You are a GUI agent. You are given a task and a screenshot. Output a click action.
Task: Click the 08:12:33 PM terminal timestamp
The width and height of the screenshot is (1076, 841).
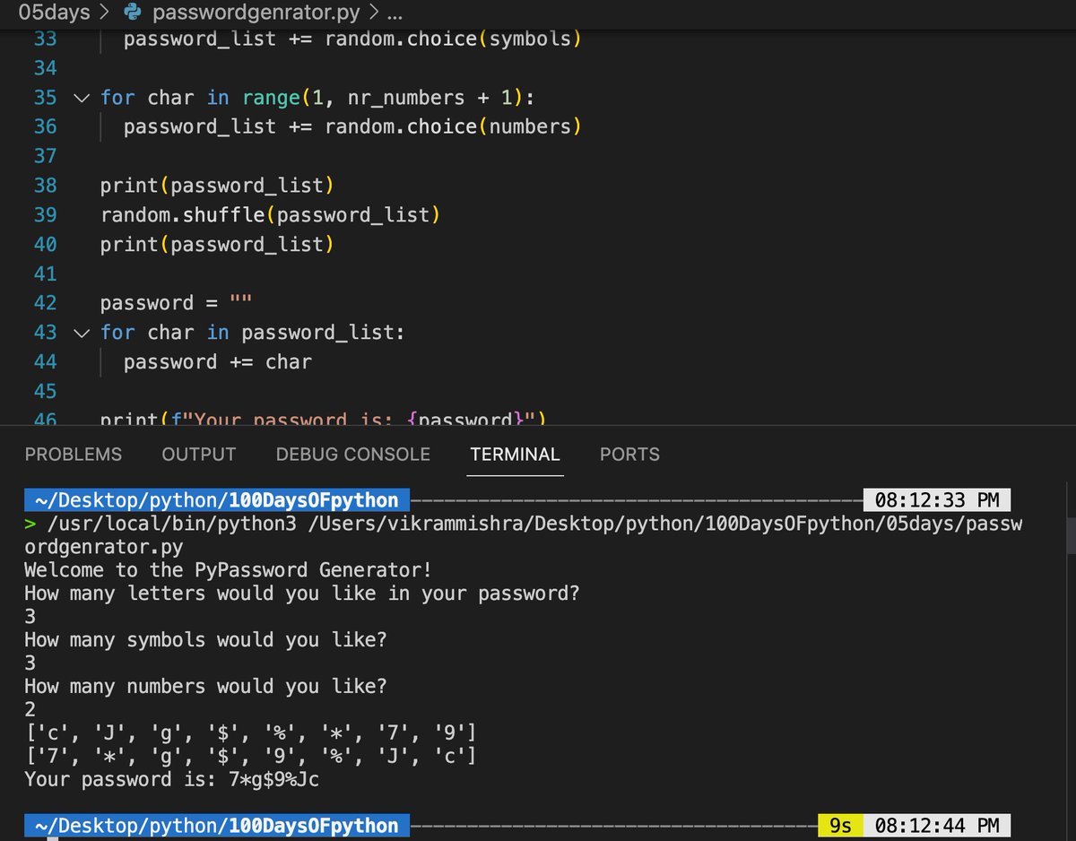click(936, 499)
